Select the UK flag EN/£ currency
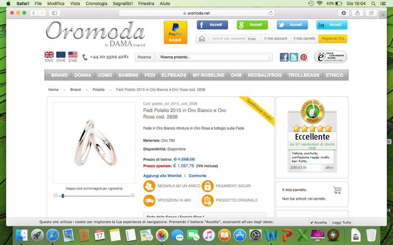Screen dimensions: 393x245 click(49, 57)
